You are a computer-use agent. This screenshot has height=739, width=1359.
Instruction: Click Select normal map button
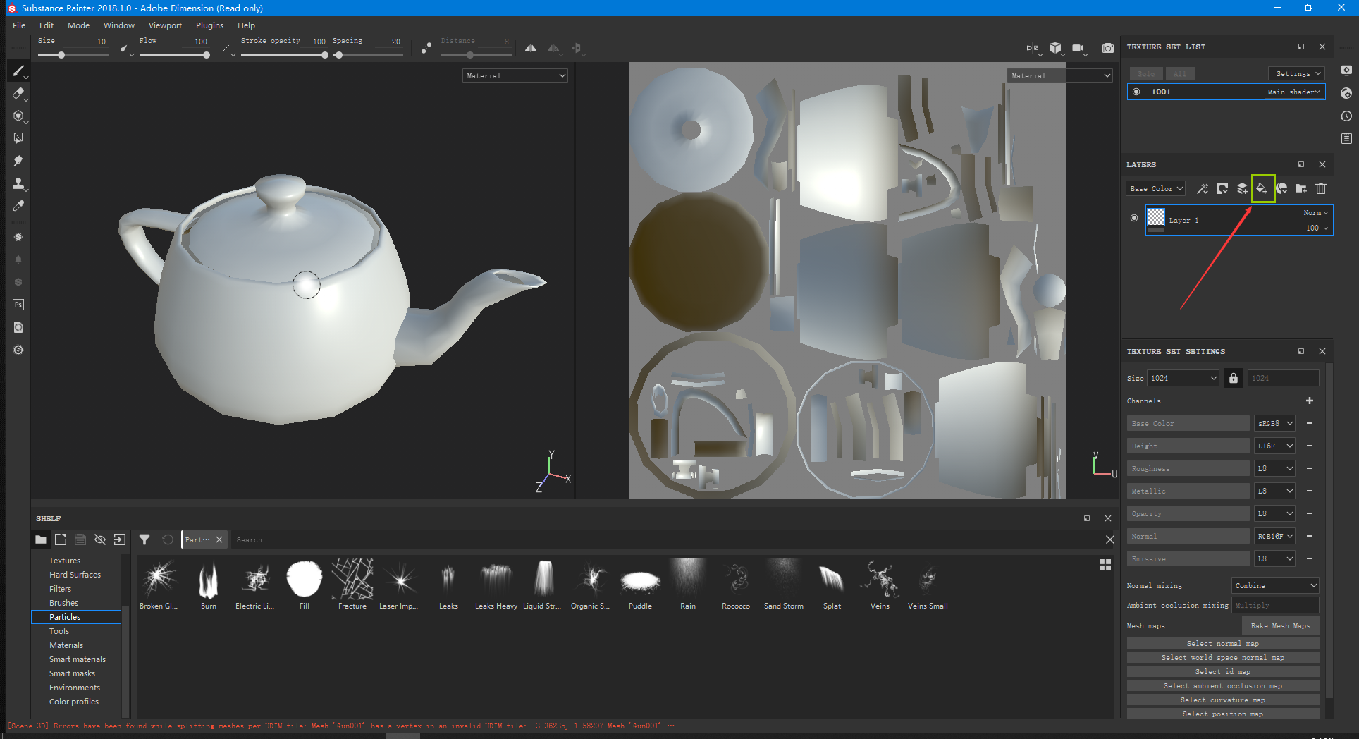point(1223,643)
